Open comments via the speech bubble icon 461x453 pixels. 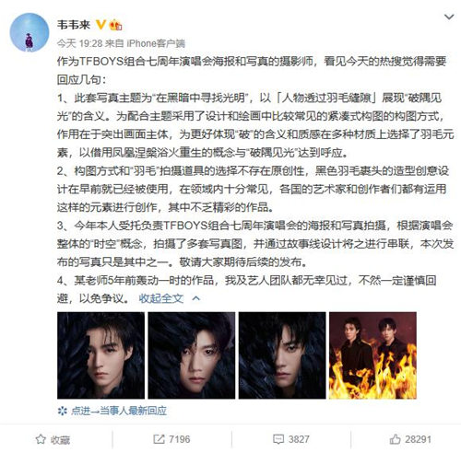(278, 439)
